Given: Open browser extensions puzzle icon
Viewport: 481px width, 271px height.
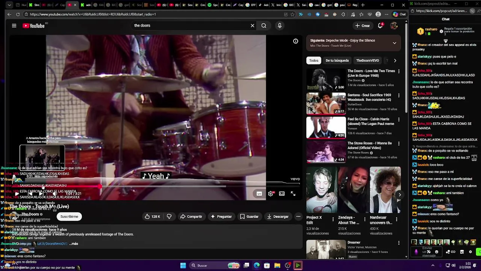Looking at the screenshot, I should tap(343, 14).
